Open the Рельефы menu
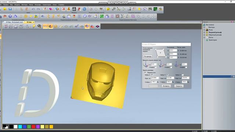The height and width of the screenshot is (132, 235). [x=38, y=5]
